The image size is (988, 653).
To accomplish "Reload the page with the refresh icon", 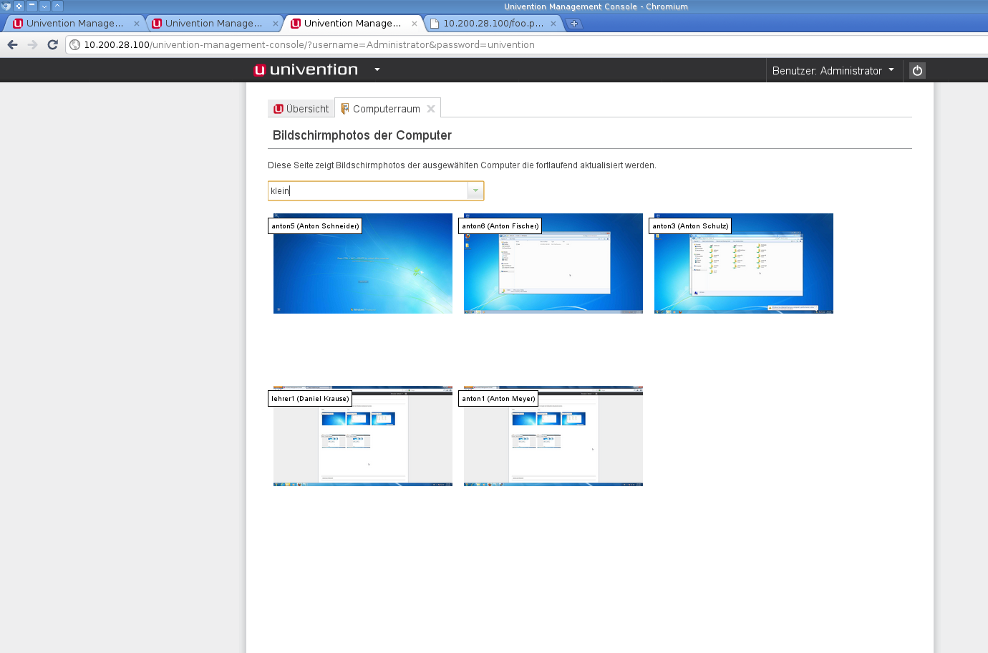I will tap(52, 44).
